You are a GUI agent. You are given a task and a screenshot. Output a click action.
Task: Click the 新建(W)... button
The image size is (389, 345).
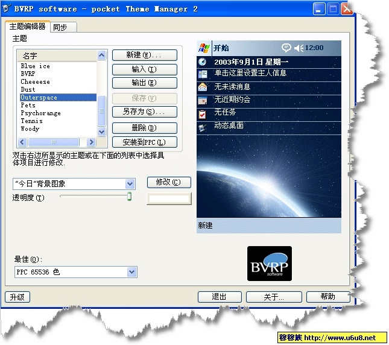coord(144,55)
